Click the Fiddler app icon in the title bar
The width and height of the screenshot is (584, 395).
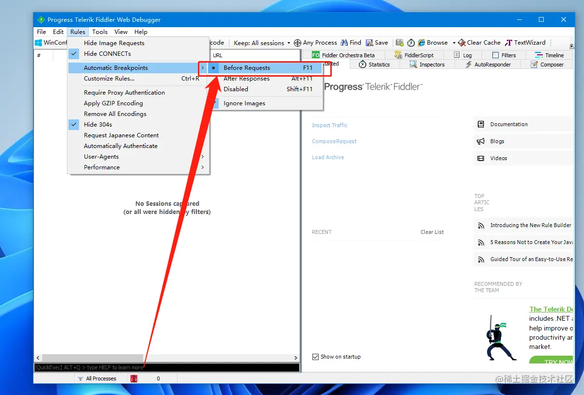point(41,20)
